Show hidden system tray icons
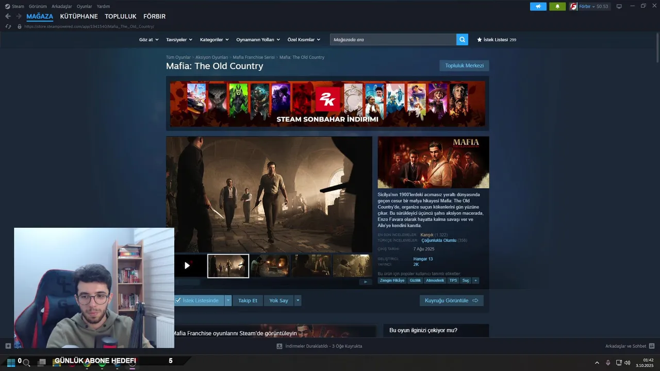 [597, 363]
